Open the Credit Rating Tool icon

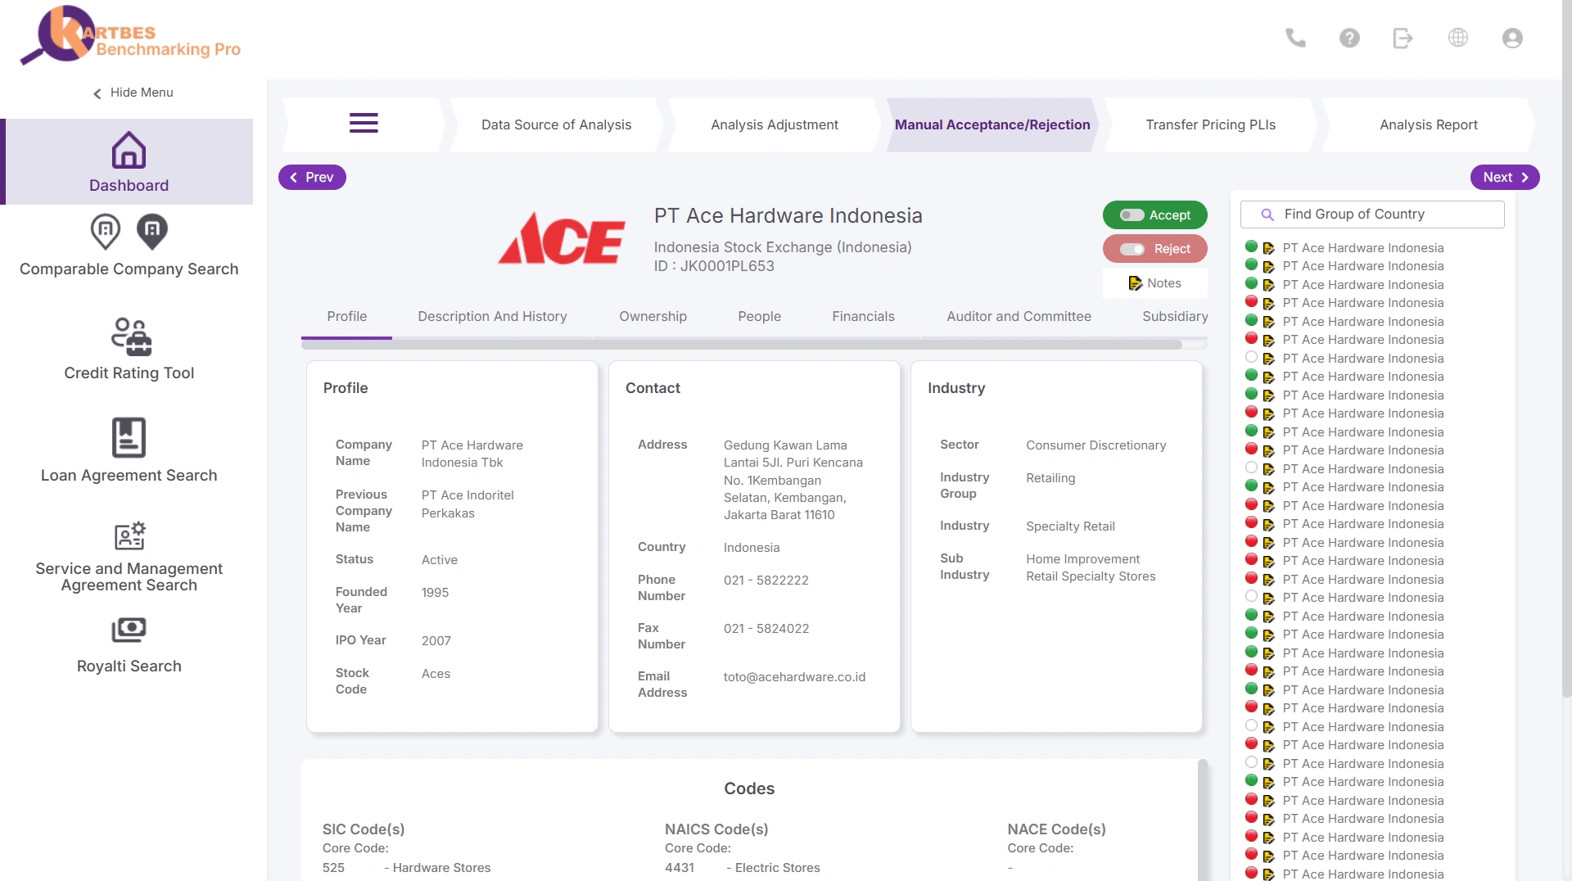(x=131, y=337)
